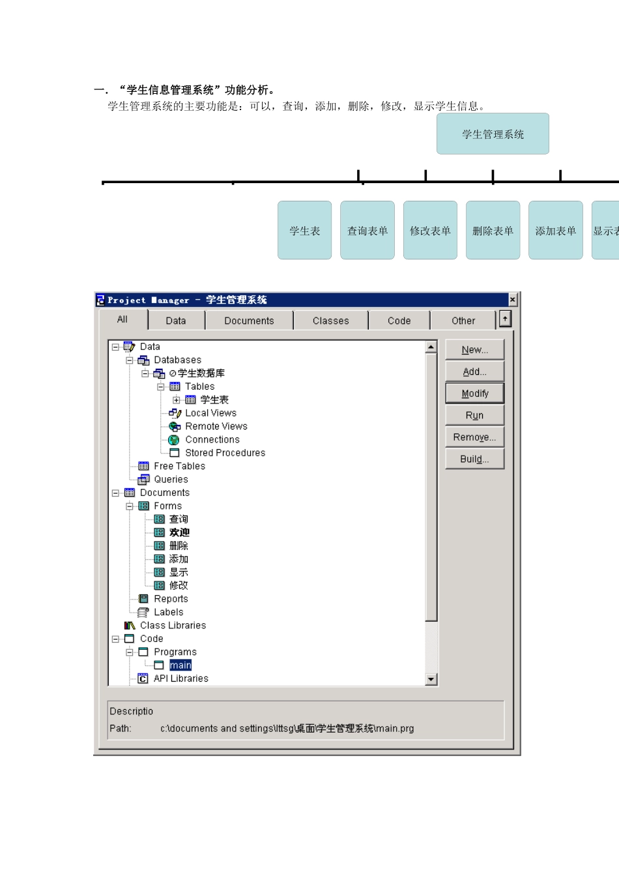Image resolution: width=619 pixels, height=876 pixels.
Task: Click the API Libraries icon
Action: [x=143, y=679]
